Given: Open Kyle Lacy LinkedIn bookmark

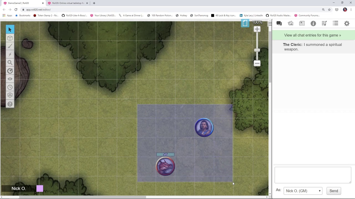Looking at the screenshot, I should (251, 15).
